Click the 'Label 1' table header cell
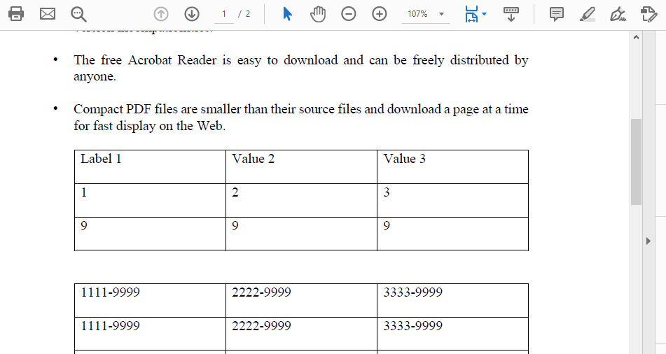The image size is (666, 354). [150, 167]
